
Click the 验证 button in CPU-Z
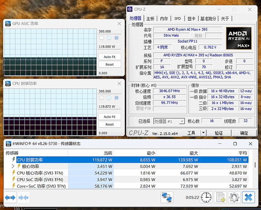(219, 133)
